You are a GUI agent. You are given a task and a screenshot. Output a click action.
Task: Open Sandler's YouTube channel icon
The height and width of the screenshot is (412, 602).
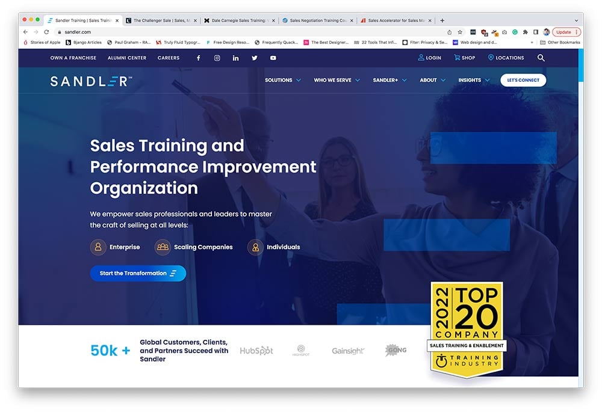click(x=273, y=58)
